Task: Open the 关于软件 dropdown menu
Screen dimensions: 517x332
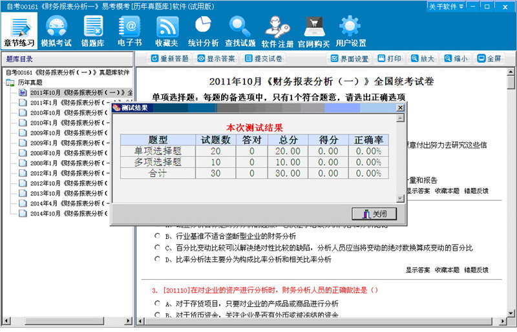Action: [446, 6]
